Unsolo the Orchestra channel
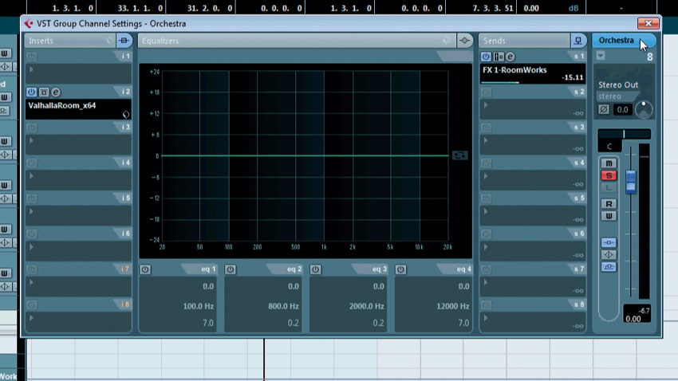 coord(609,175)
